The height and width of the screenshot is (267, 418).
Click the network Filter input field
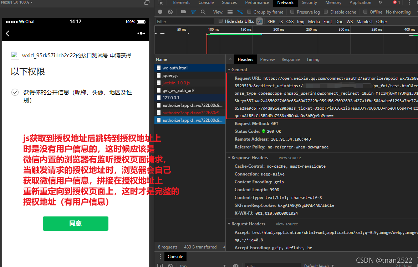tap(185, 21)
